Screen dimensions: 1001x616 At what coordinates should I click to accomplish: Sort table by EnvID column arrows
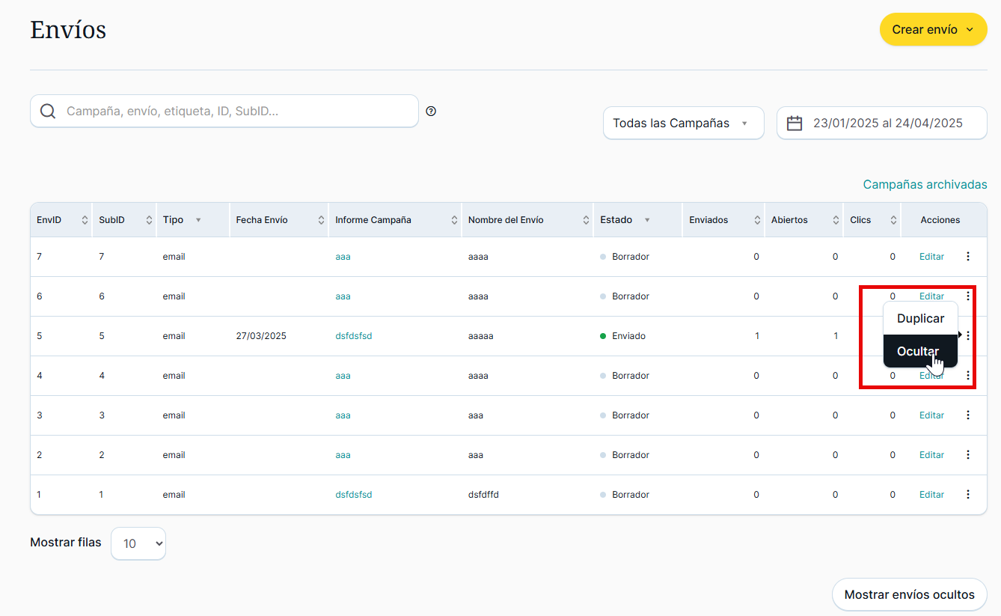point(85,220)
